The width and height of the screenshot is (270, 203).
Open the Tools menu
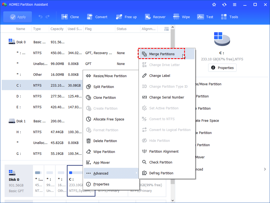229,17
